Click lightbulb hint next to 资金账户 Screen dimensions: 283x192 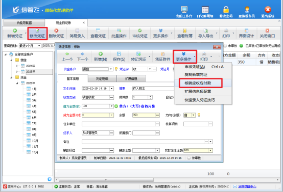116,69
